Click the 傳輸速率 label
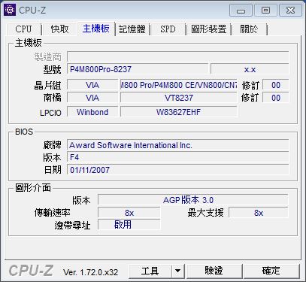The width and height of the screenshot is (306, 282). [x=53, y=213]
